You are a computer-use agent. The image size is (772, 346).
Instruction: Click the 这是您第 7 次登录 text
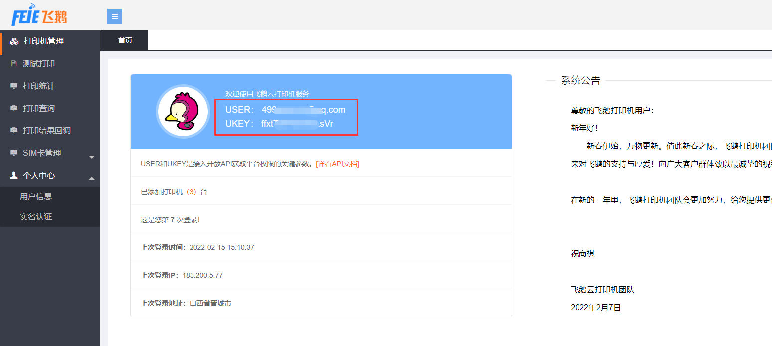click(x=171, y=220)
